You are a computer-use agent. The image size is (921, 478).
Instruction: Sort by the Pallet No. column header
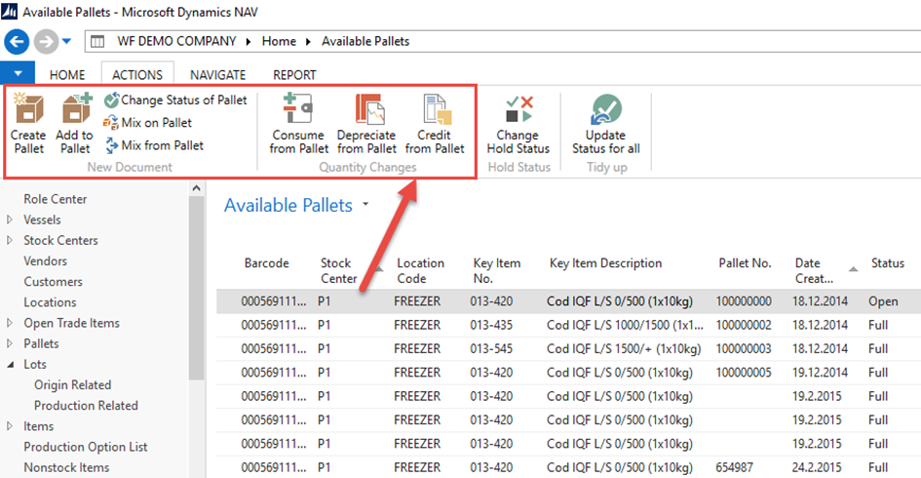coord(745,263)
